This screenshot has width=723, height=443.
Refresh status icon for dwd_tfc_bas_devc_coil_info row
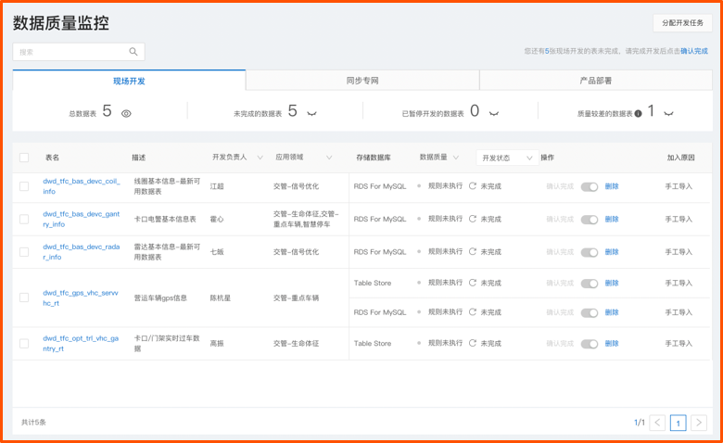pos(472,185)
